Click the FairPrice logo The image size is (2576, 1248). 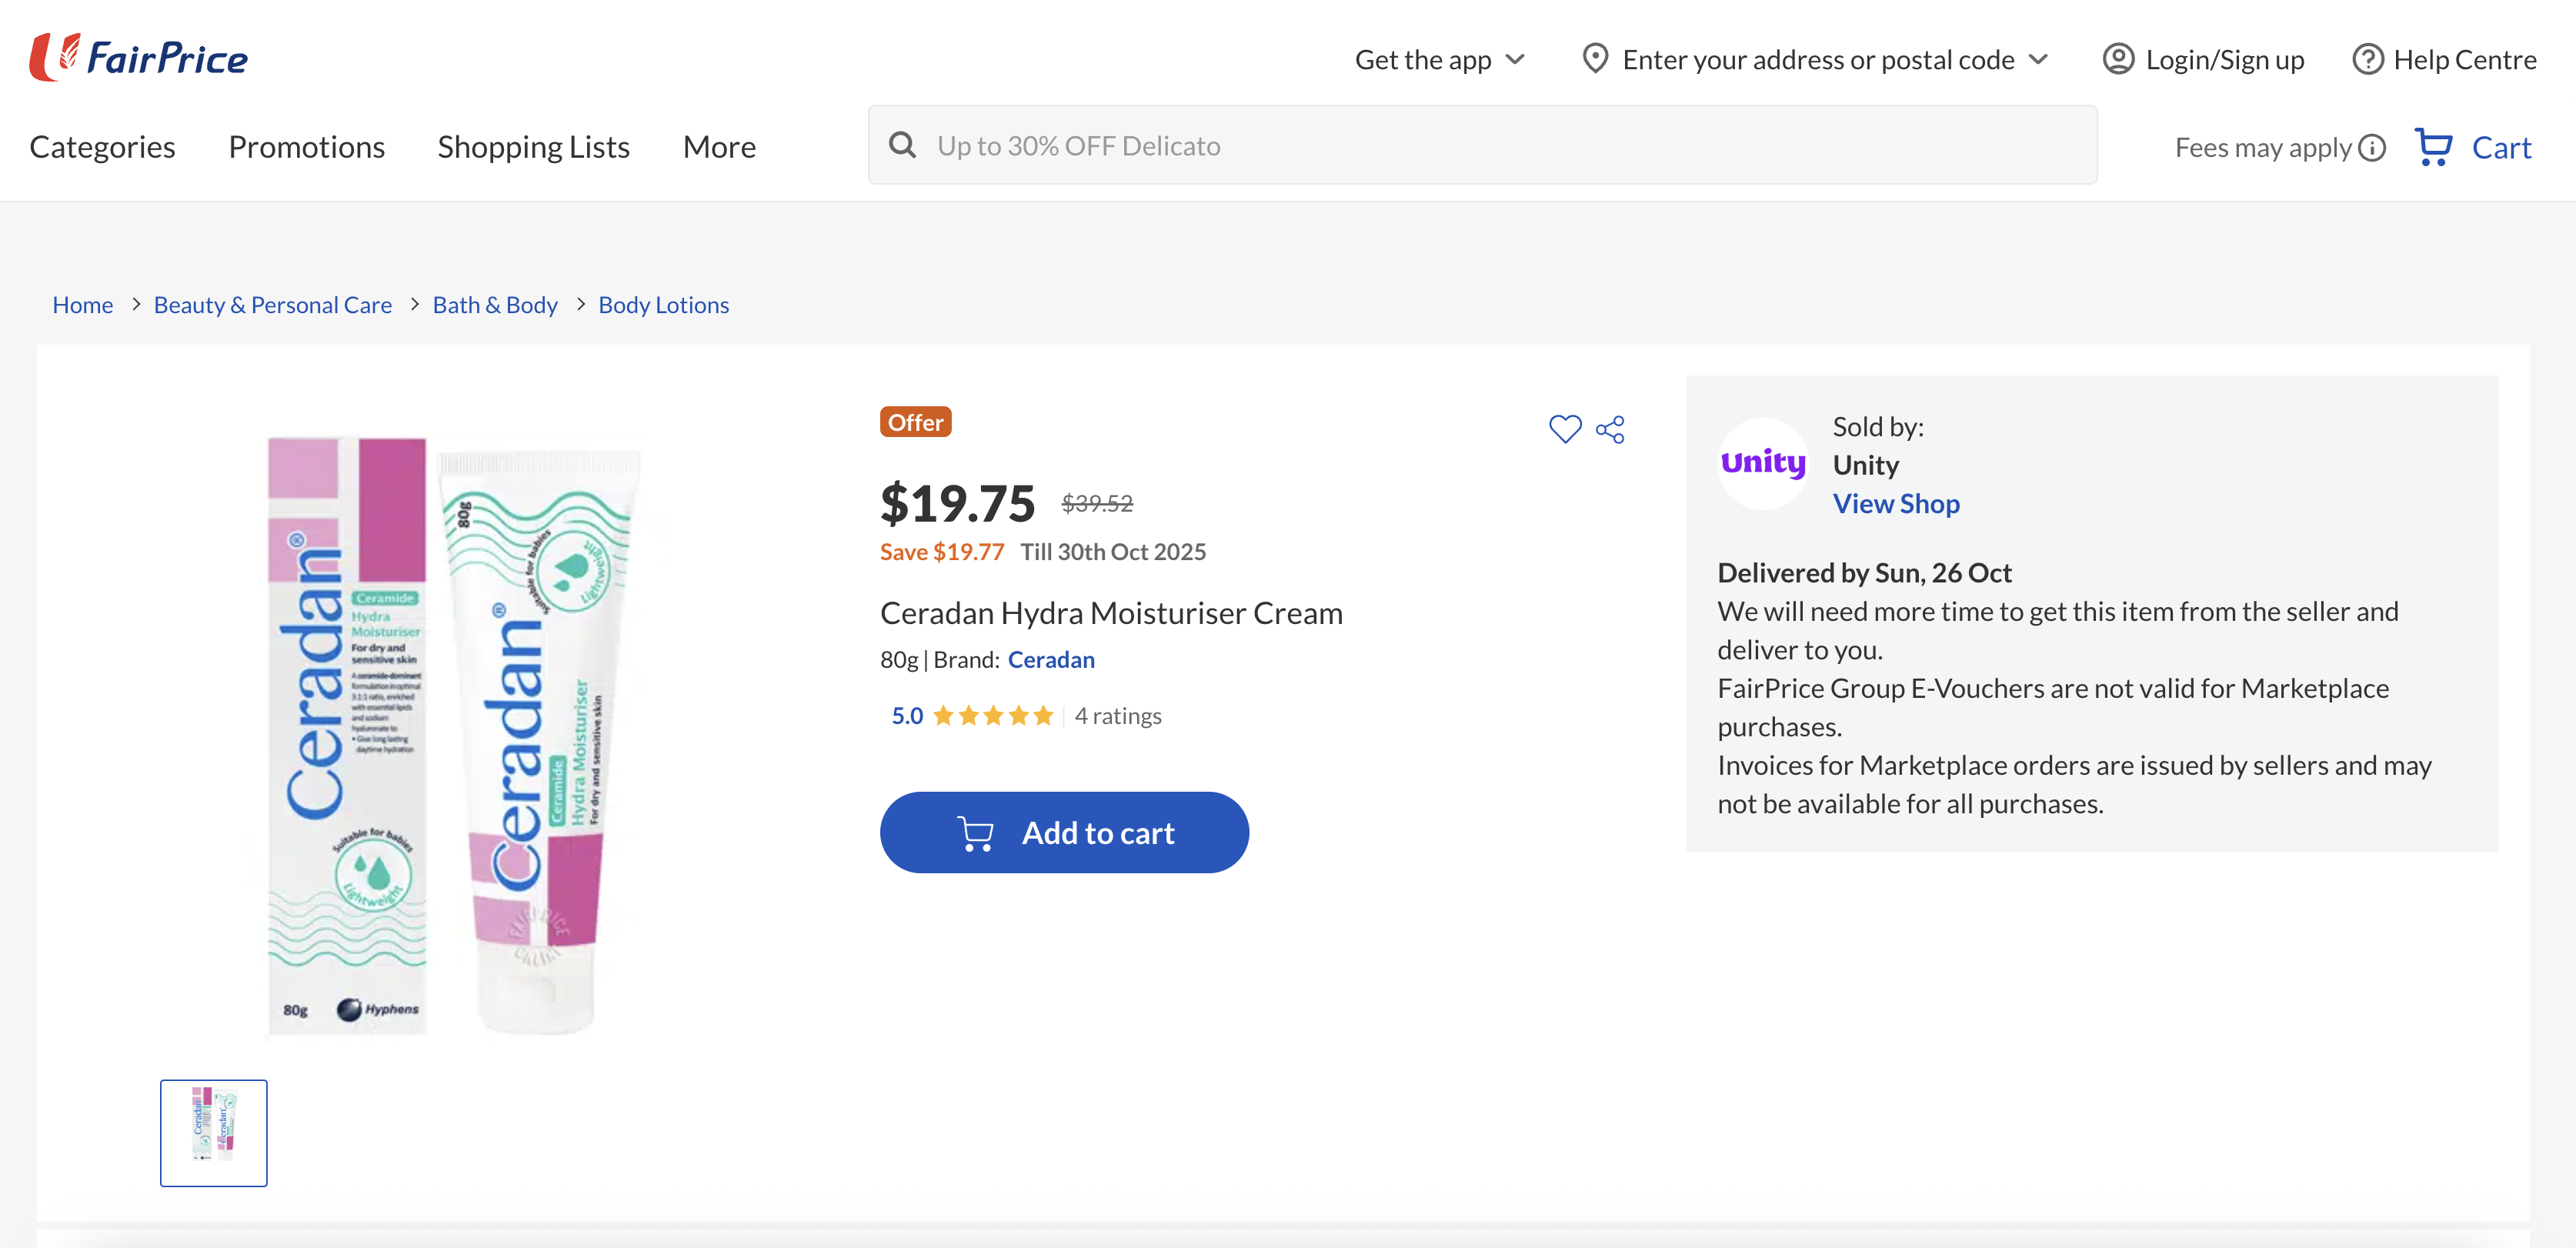point(139,57)
